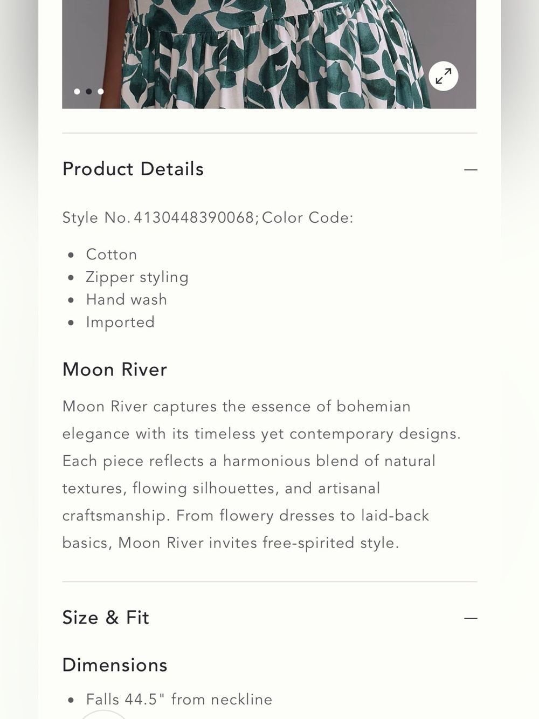This screenshot has height=719, width=539.
Task: Open the fullscreen image expand icon
Action: [444, 76]
